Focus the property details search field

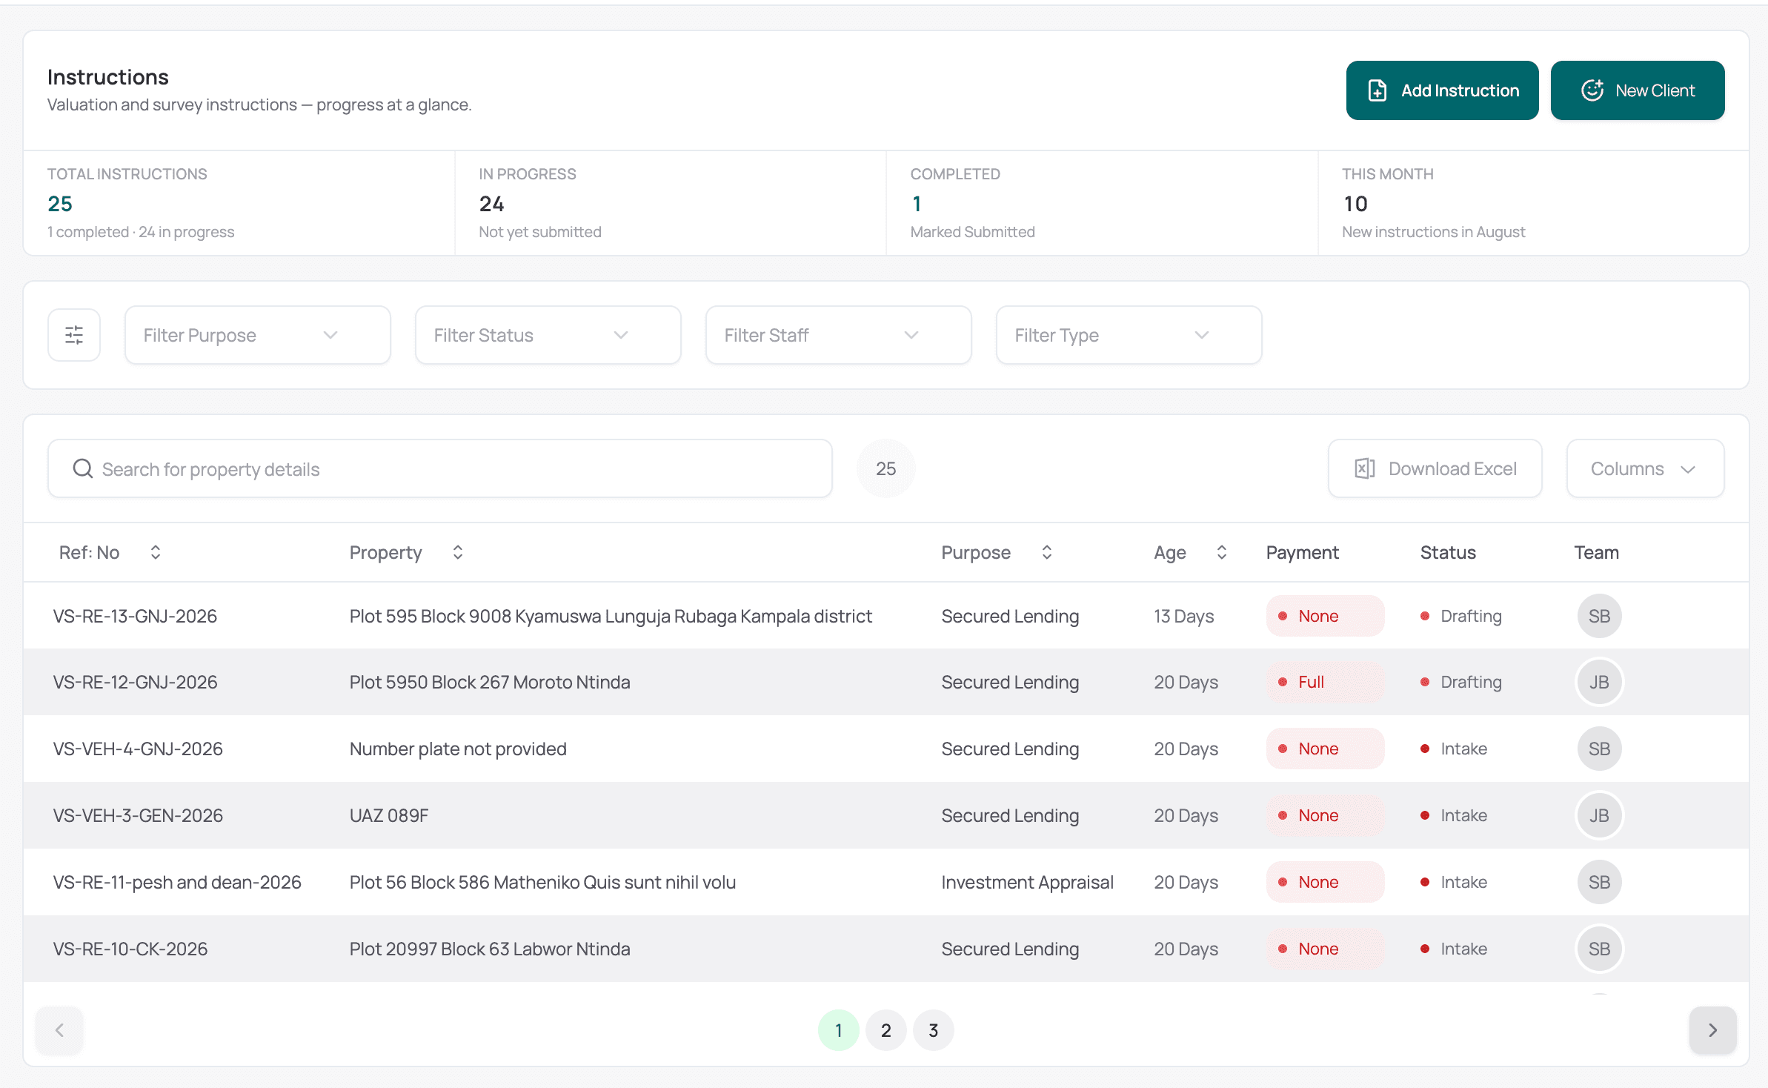click(x=440, y=468)
